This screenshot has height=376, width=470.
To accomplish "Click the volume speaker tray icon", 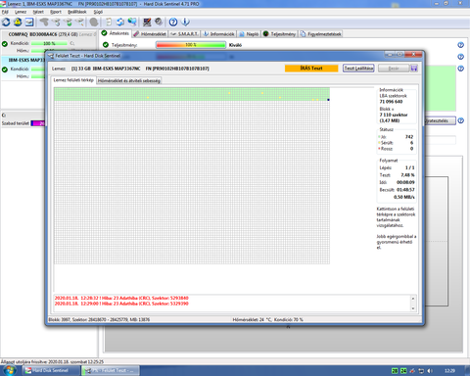I will coord(430,371).
